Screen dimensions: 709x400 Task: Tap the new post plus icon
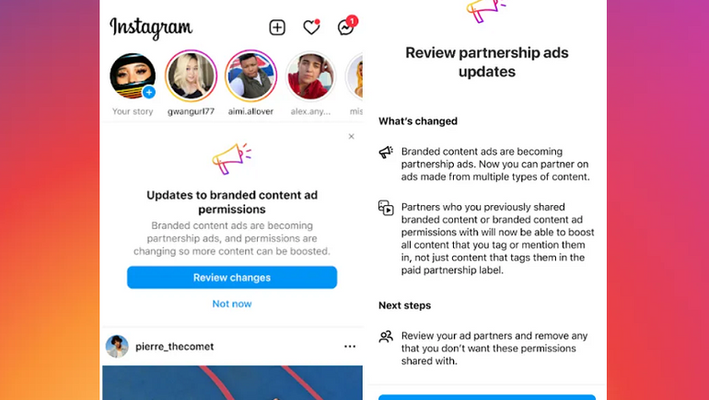point(277,28)
